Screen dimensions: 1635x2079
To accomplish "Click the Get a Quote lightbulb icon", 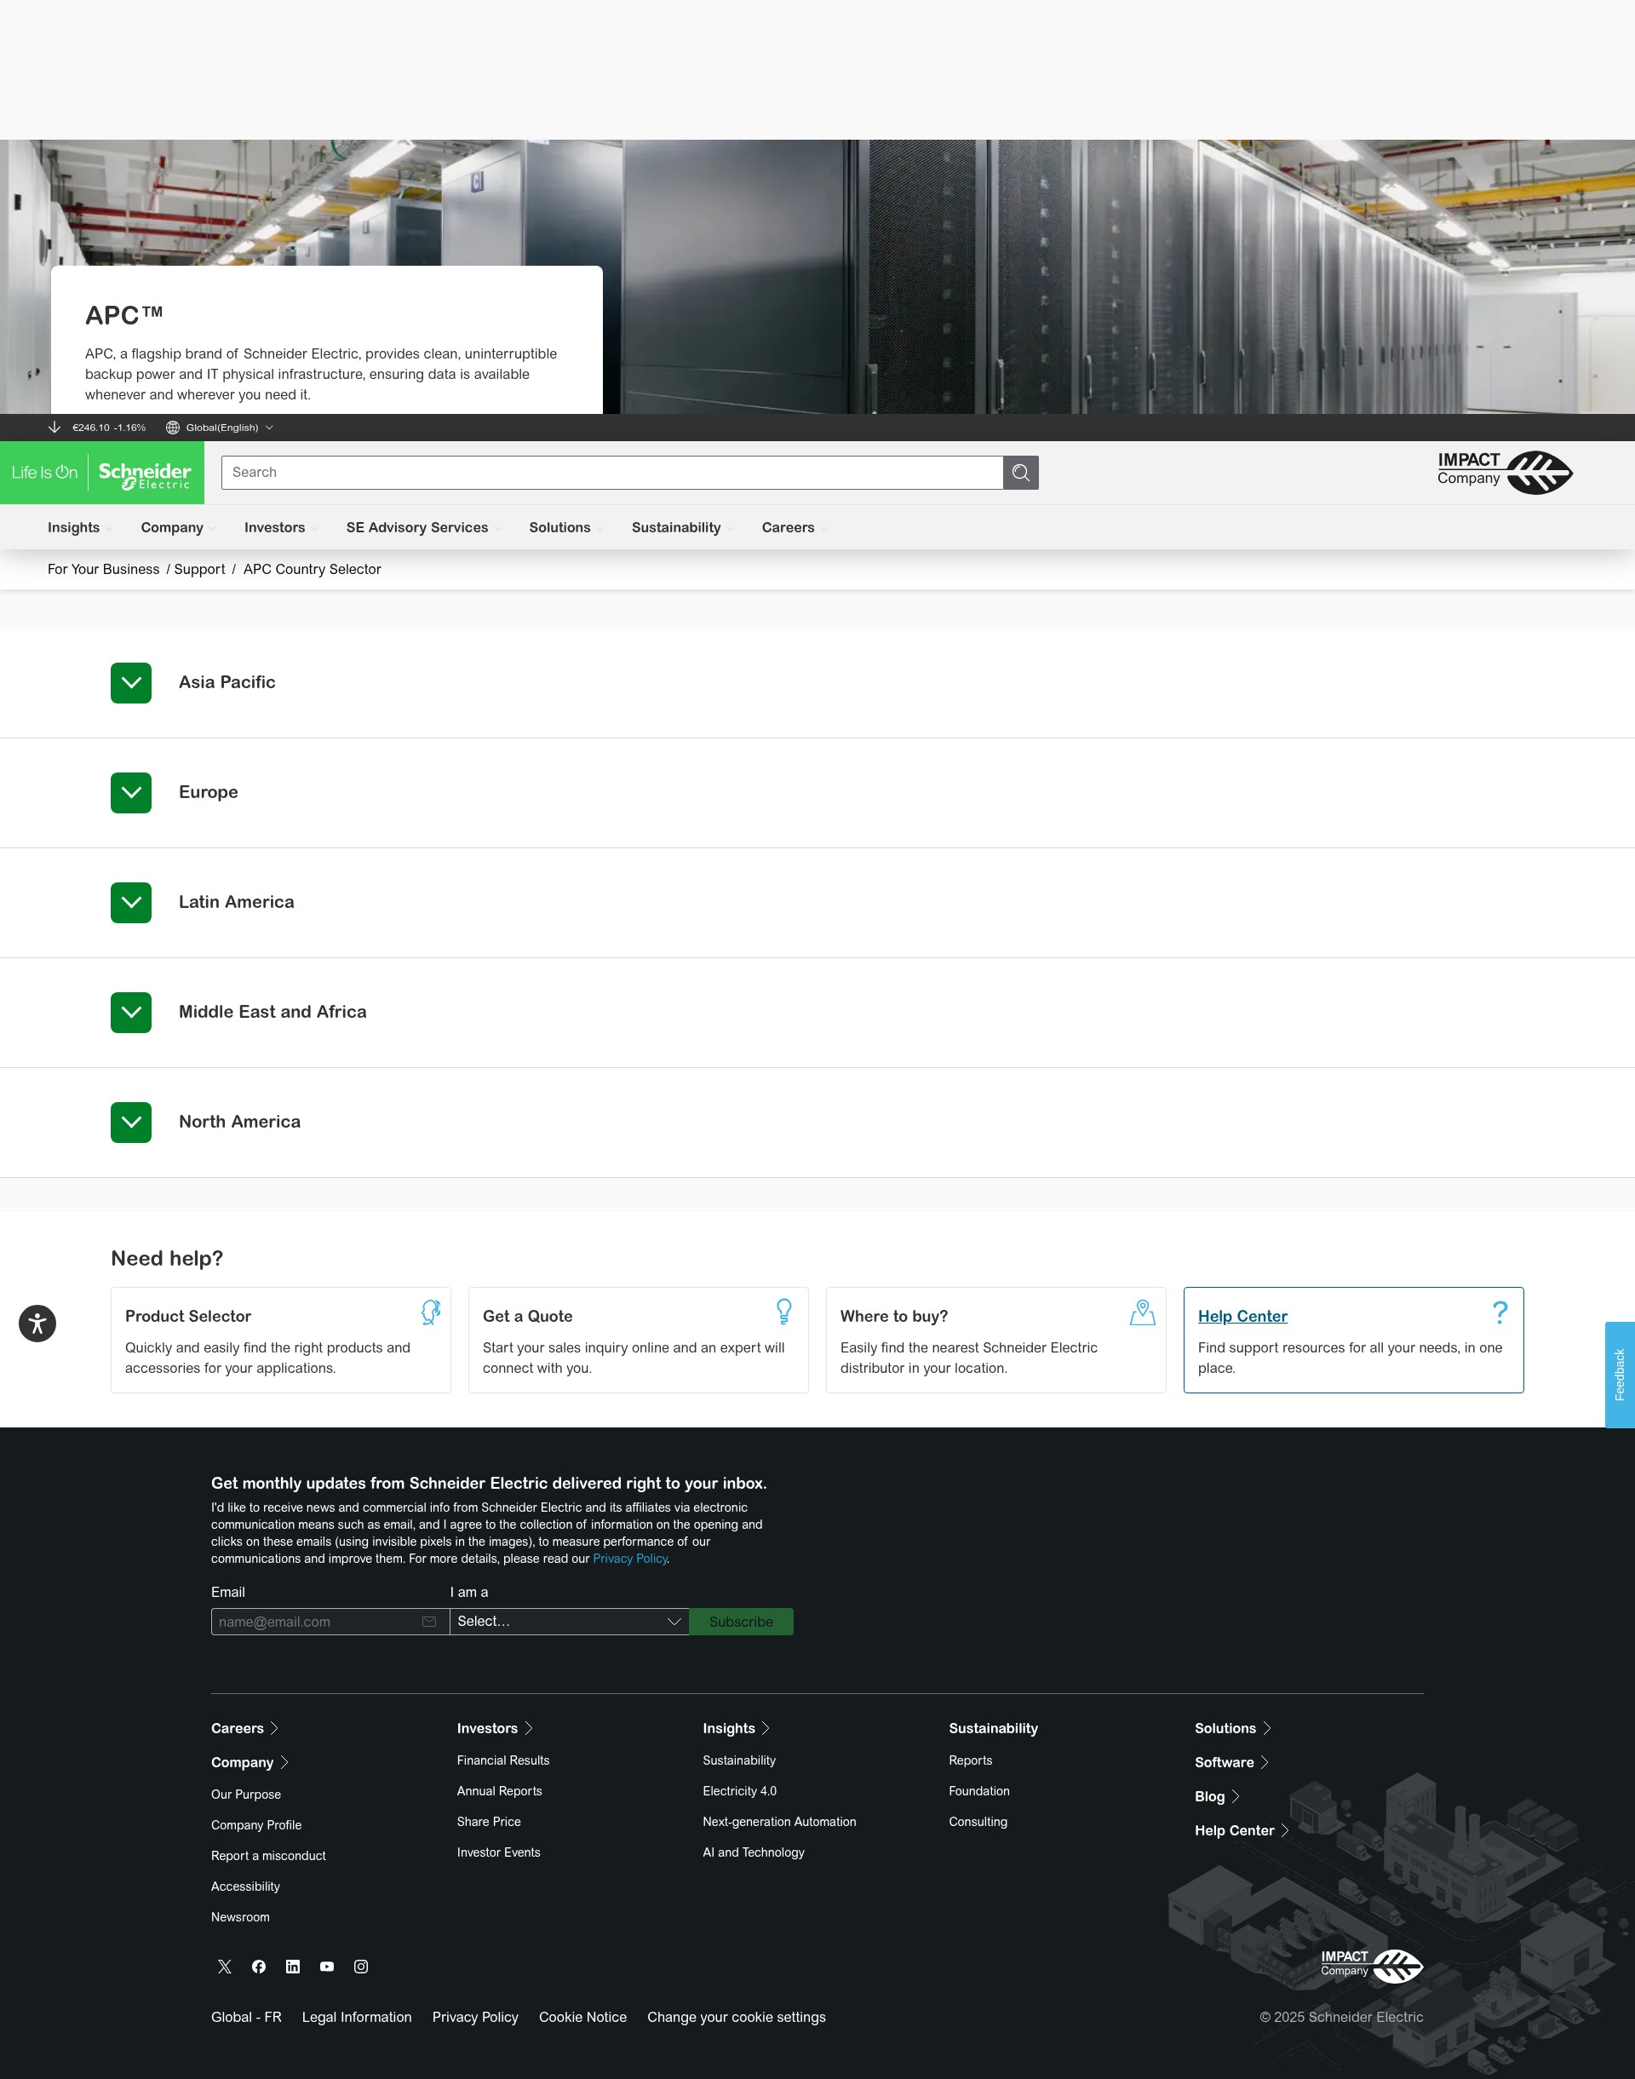I will [784, 1312].
